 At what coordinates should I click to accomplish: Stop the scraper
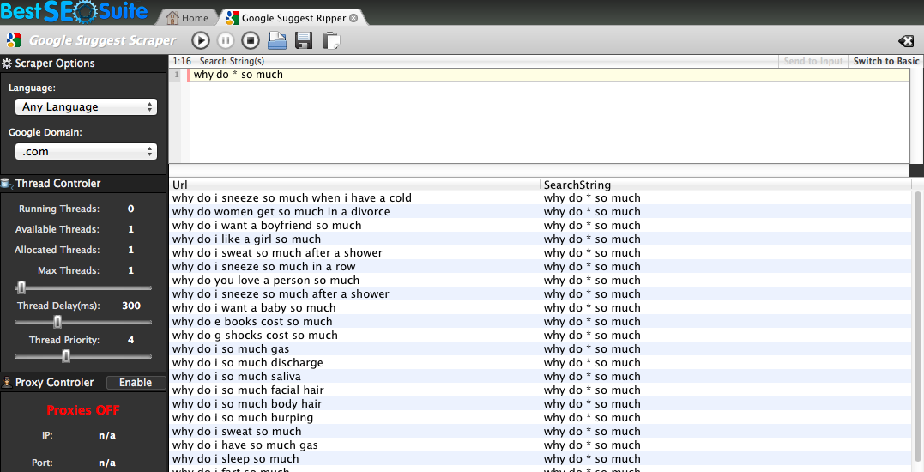click(251, 40)
